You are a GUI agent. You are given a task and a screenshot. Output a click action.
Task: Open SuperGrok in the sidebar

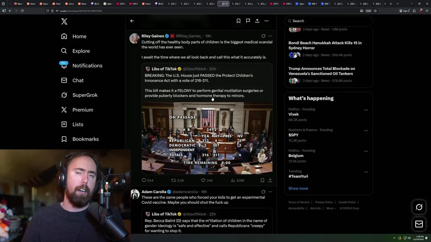[79, 95]
